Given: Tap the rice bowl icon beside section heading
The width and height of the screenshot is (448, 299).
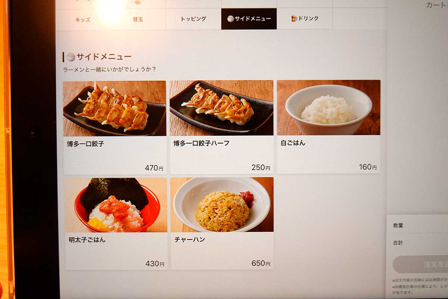Looking at the screenshot, I should (71, 57).
